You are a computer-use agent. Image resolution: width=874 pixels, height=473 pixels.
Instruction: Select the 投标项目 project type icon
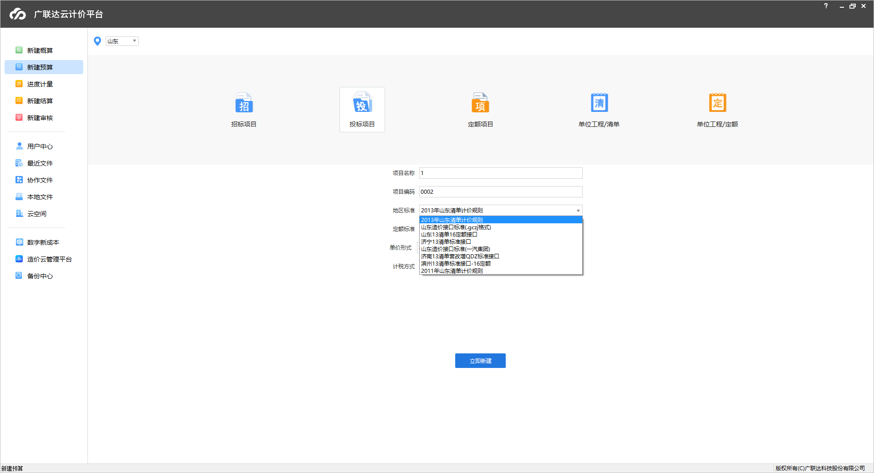pyautogui.click(x=362, y=103)
